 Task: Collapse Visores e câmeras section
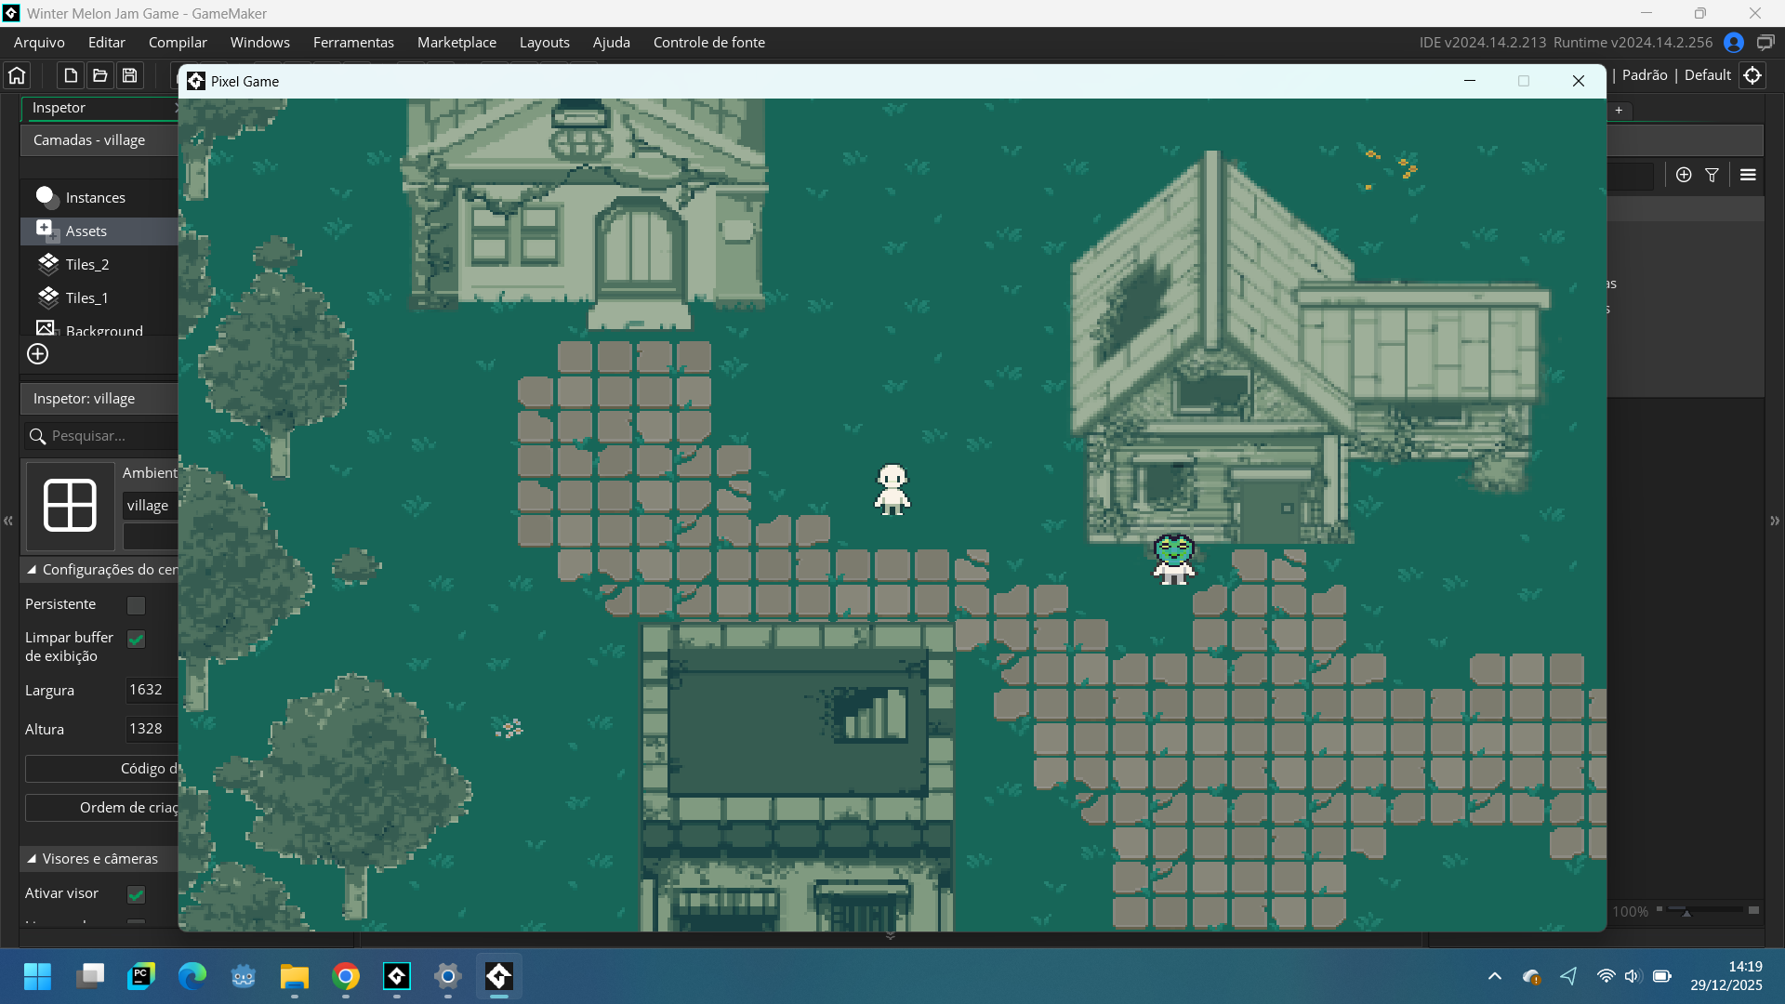click(x=32, y=859)
